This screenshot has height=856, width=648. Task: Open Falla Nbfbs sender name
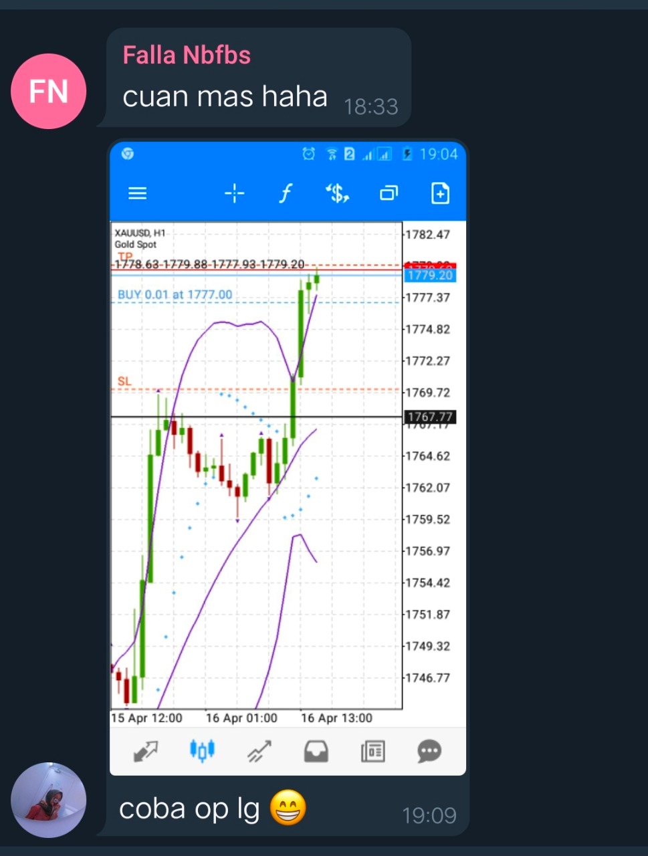pyautogui.click(x=187, y=55)
